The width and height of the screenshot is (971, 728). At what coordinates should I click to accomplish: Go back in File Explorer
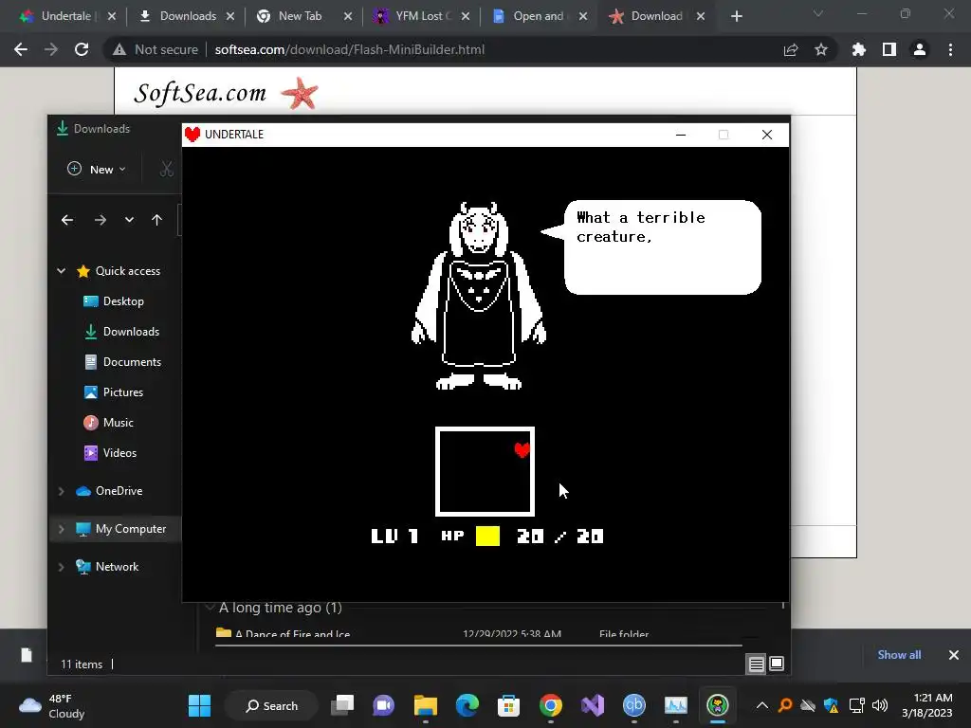[x=67, y=220]
